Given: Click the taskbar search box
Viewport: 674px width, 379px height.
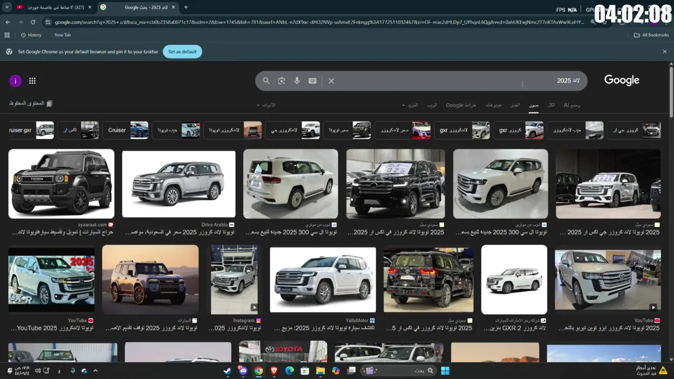Looking at the screenshot, I should point(398,371).
